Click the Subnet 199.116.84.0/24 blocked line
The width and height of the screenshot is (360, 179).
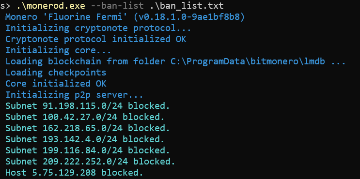point(88,150)
